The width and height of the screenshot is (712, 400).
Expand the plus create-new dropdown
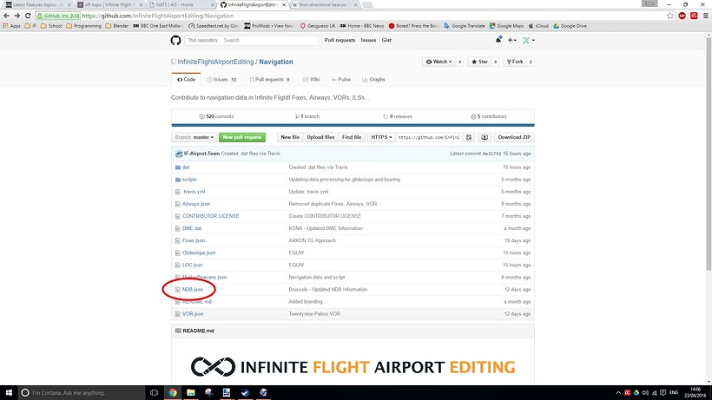click(511, 41)
